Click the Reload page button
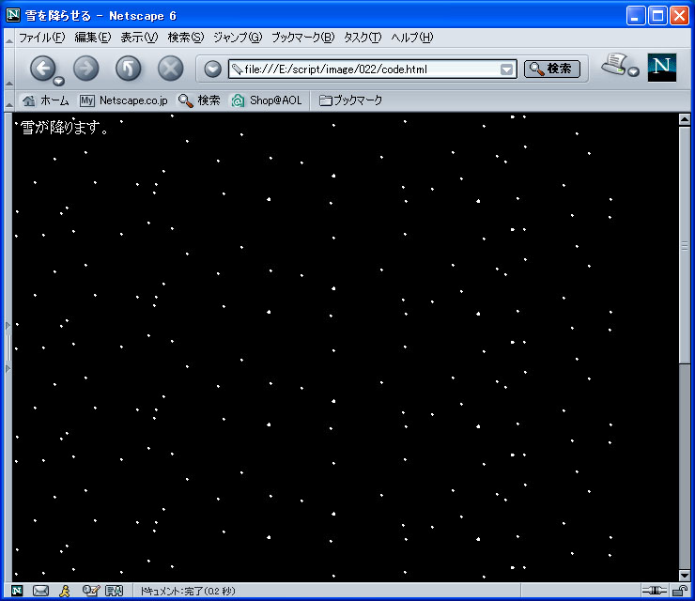The image size is (695, 601). tap(128, 69)
